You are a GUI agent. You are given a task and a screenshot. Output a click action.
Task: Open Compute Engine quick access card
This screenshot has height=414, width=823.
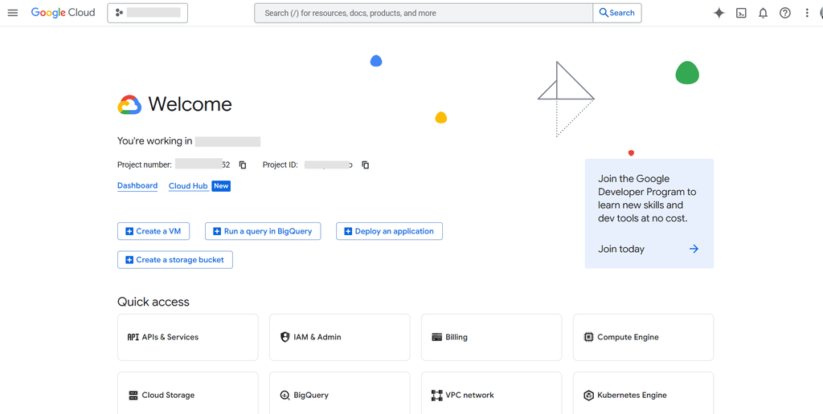tap(644, 338)
